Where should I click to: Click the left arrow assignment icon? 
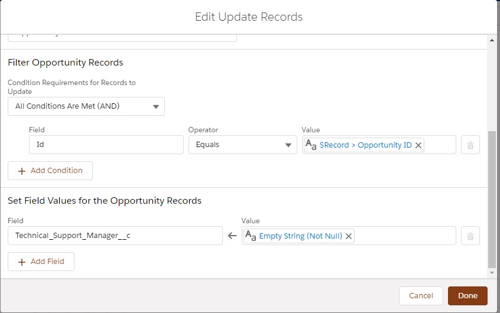point(232,236)
